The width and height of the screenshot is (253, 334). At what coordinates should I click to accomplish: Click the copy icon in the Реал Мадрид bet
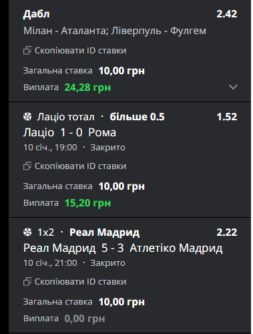point(27,282)
